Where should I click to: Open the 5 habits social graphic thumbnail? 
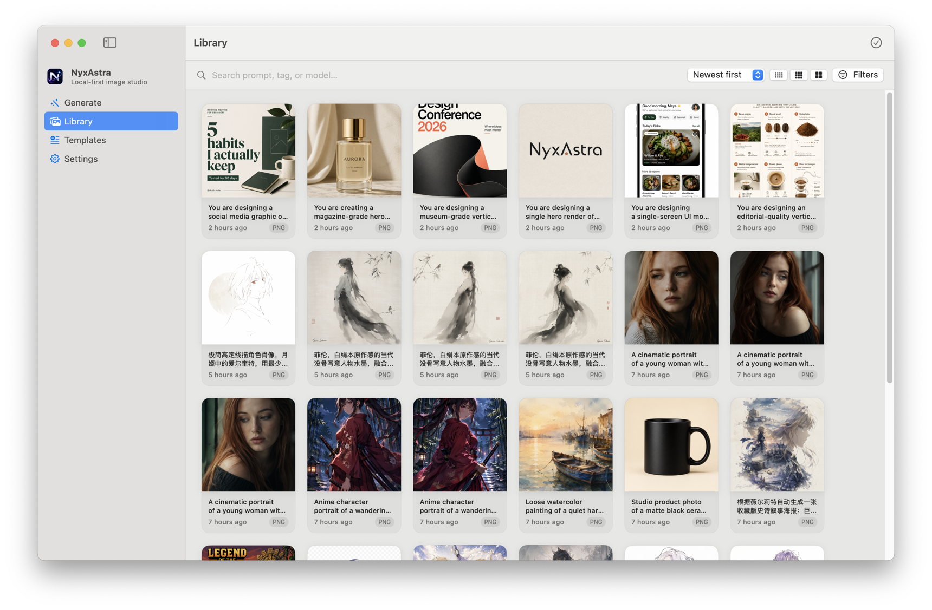(248, 150)
